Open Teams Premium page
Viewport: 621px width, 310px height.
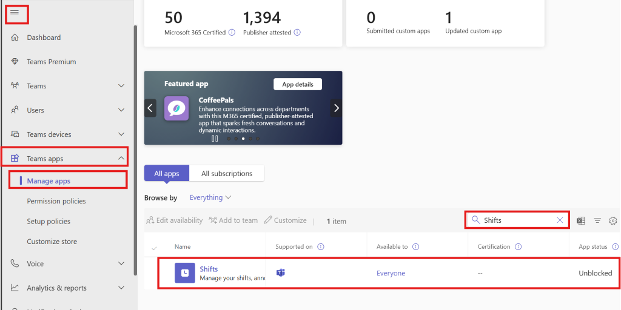click(x=51, y=62)
